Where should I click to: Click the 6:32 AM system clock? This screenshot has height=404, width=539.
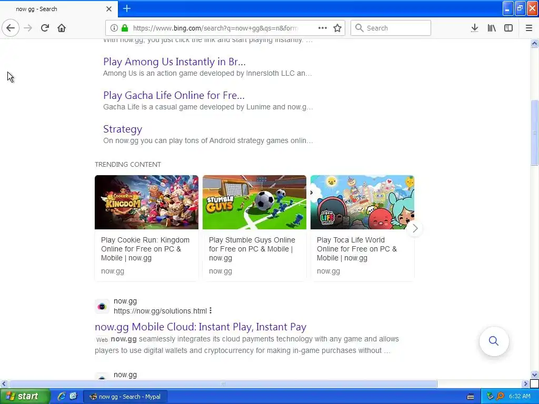pyautogui.click(x=520, y=397)
